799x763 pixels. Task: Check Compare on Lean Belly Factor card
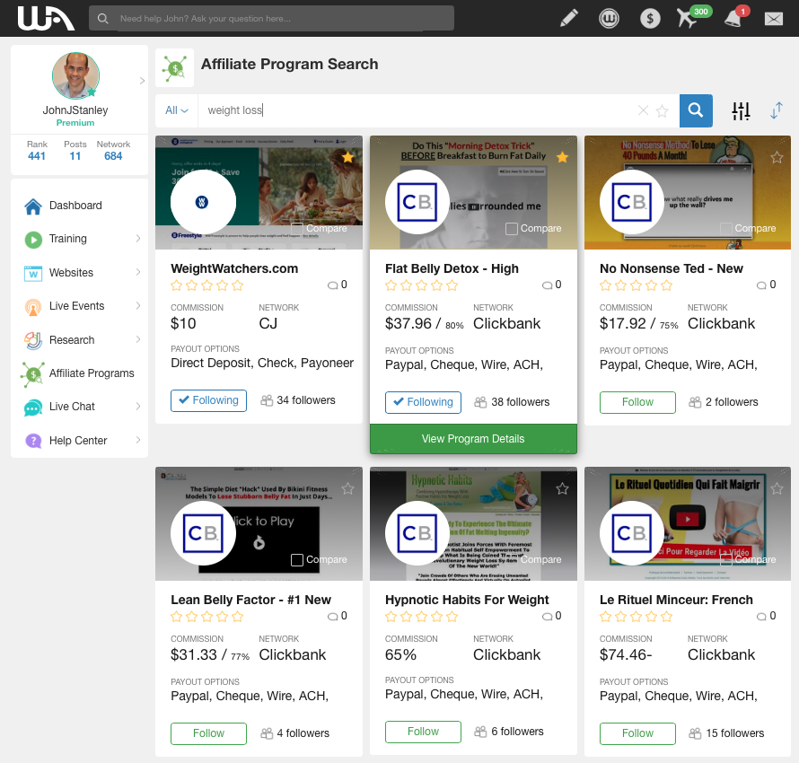pos(297,560)
